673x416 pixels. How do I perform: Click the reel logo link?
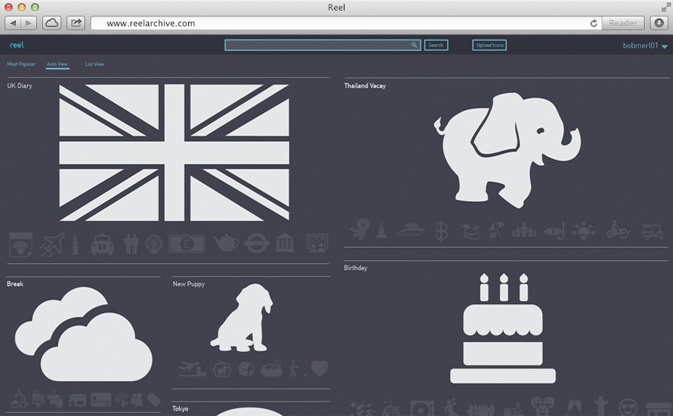[16, 45]
